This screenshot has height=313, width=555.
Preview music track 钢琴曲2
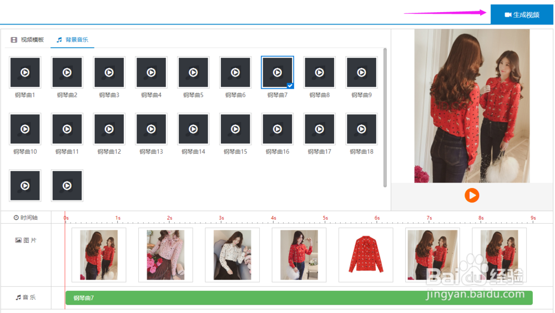pyautogui.click(x=67, y=72)
